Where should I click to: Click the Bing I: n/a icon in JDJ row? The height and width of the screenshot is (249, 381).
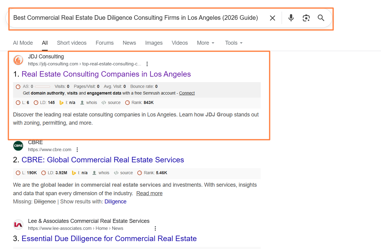(61, 103)
